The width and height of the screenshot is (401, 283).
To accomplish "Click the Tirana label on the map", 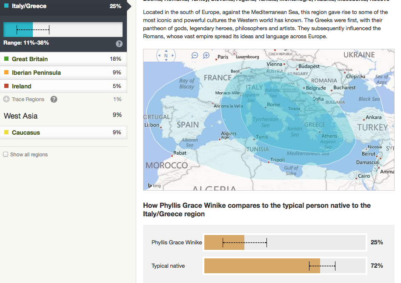I will click(294, 109).
